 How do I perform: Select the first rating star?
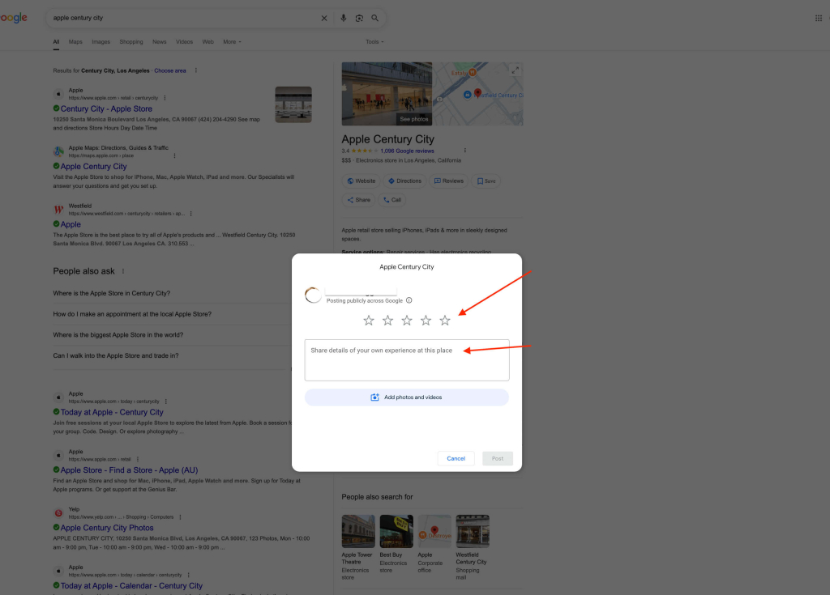point(369,321)
